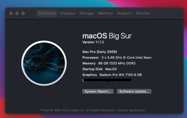Click Graphics Radeon Pro WX 7100 line
Image resolution: width=187 pixels, height=118 pixels.
(x=112, y=75)
